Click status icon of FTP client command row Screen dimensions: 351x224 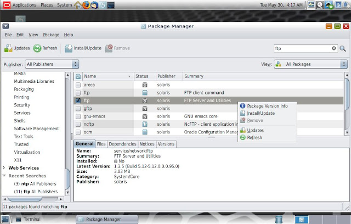click(x=145, y=93)
